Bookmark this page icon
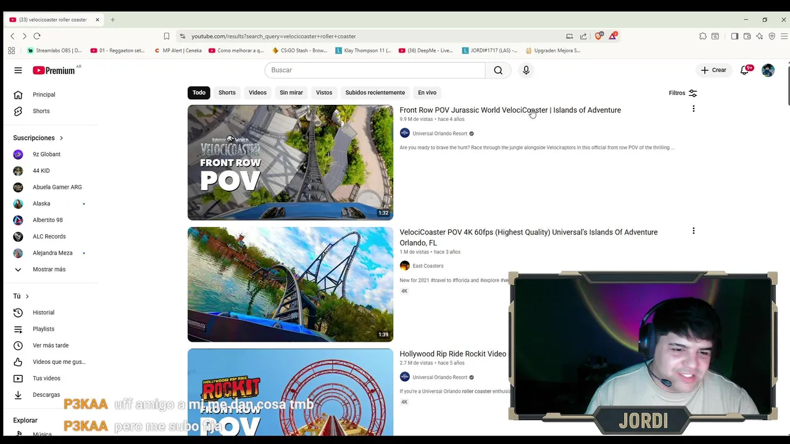This screenshot has height=444, width=790. tap(167, 36)
